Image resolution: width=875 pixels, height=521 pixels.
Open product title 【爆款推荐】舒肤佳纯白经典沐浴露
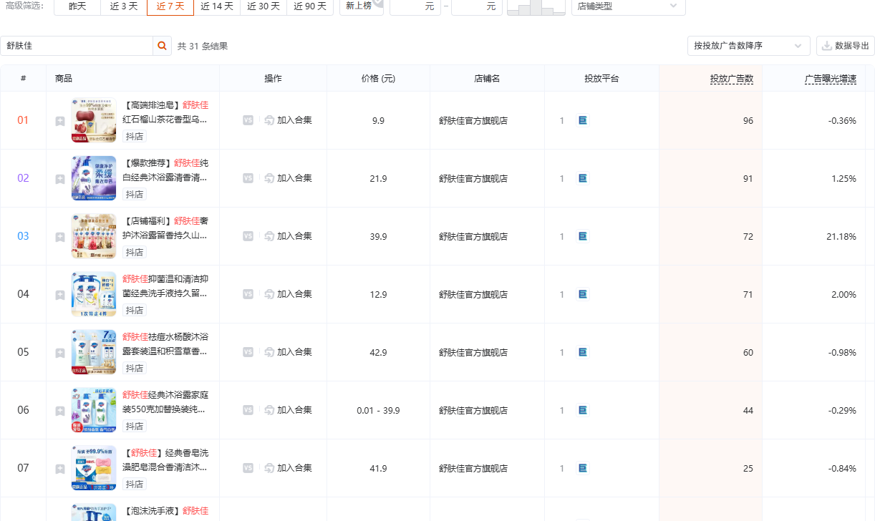[x=166, y=170]
